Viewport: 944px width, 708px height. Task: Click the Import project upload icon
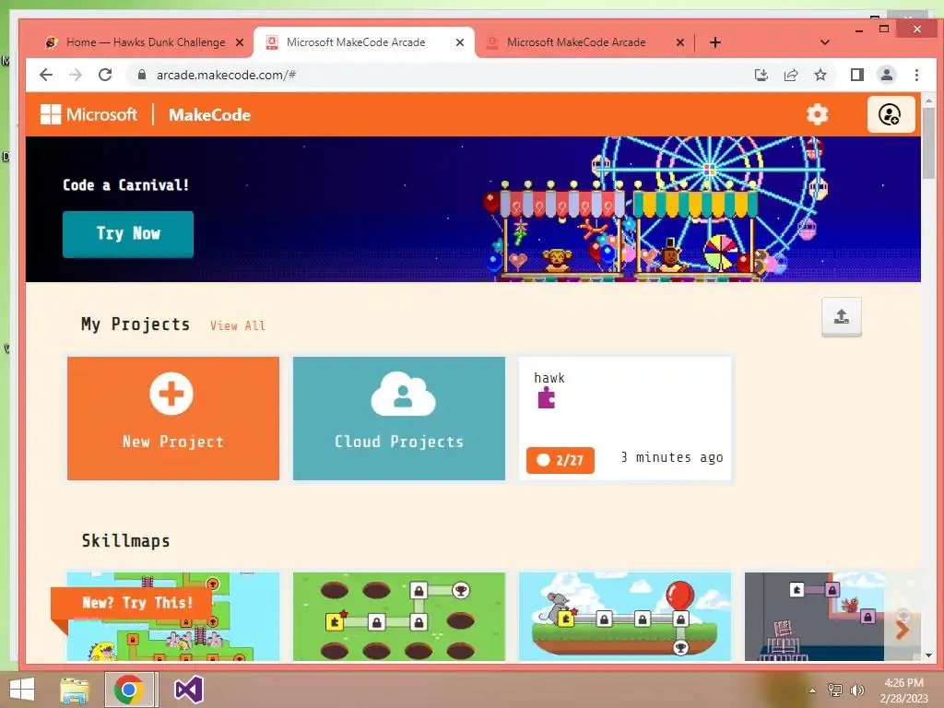[x=841, y=317]
